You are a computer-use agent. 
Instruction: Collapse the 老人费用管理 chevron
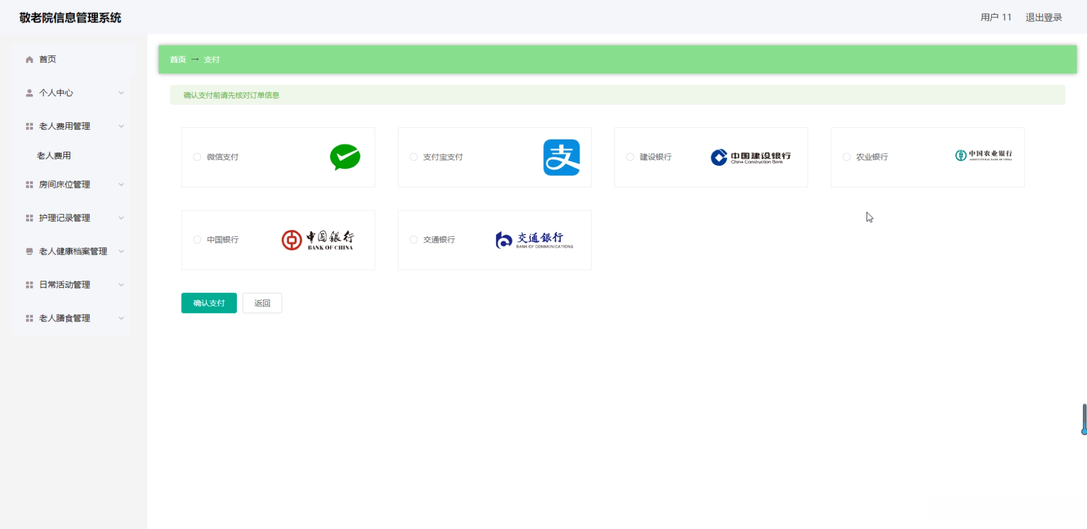121,126
